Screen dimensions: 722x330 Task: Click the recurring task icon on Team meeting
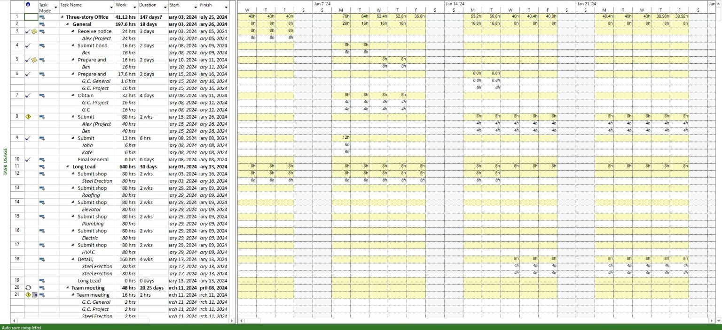tap(28, 287)
